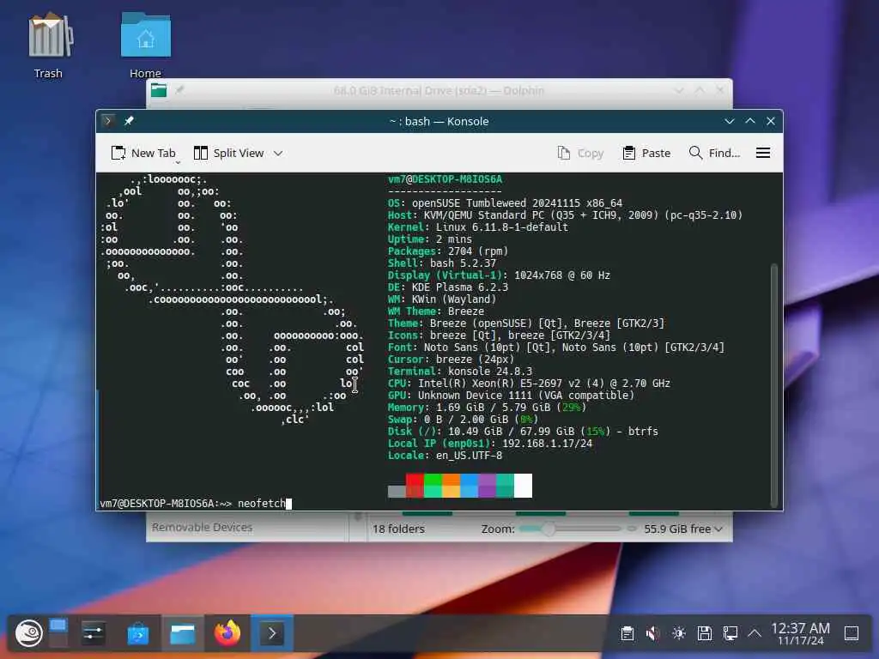
Task: Click the Split View button
Action: (228, 153)
